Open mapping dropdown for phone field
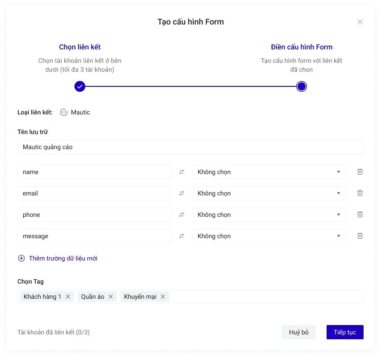The height and width of the screenshot is (358, 381). coord(269,215)
